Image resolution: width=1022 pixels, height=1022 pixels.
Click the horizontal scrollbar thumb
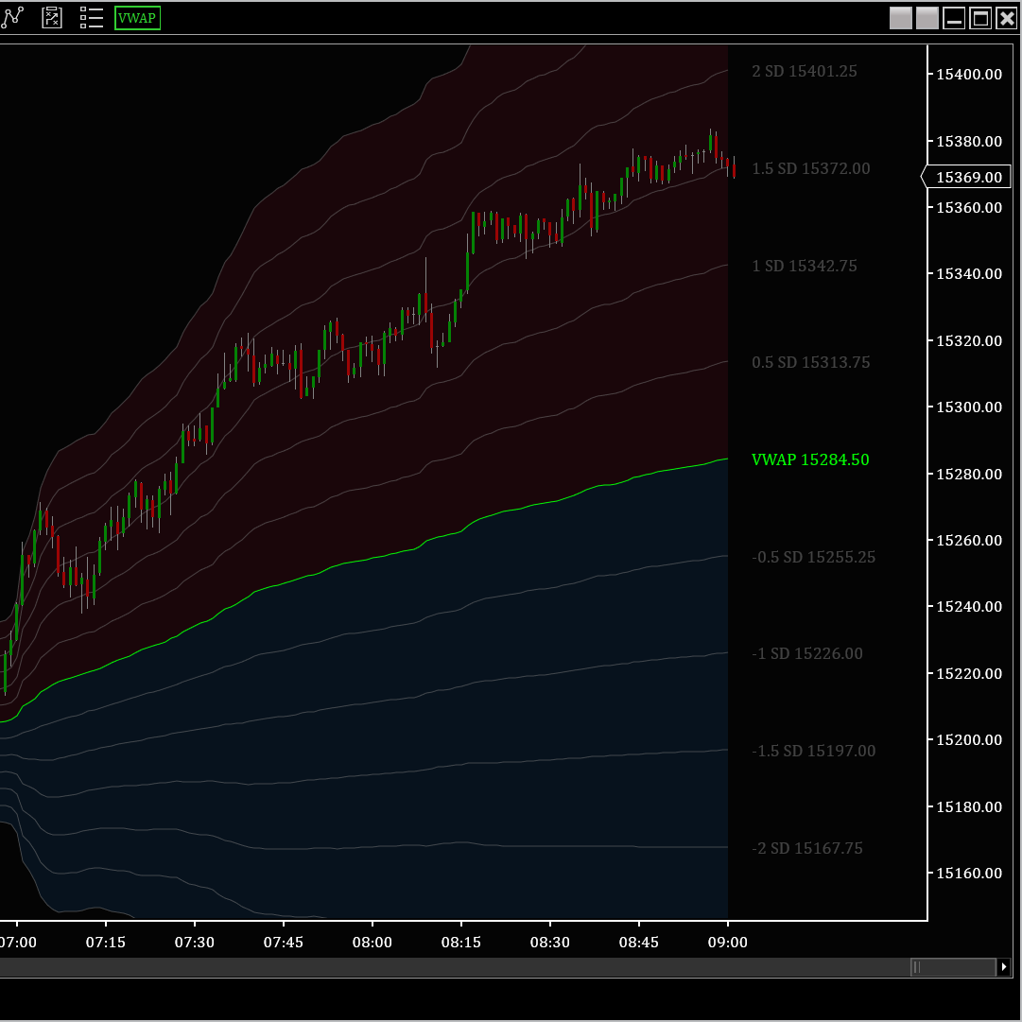coord(953,967)
